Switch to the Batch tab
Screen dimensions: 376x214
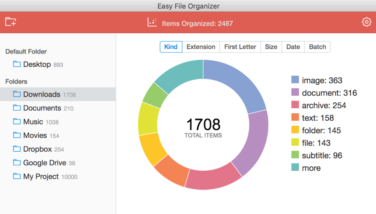click(318, 47)
